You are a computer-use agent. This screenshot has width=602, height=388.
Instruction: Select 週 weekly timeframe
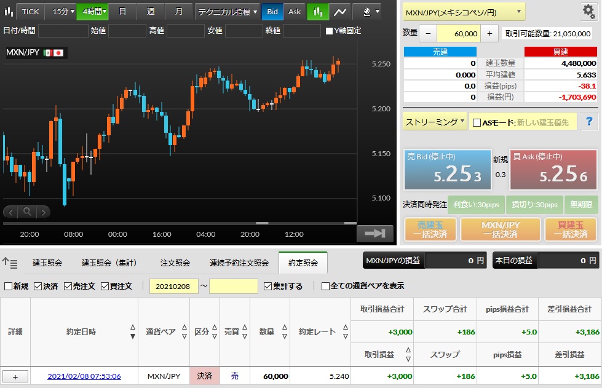tap(151, 12)
